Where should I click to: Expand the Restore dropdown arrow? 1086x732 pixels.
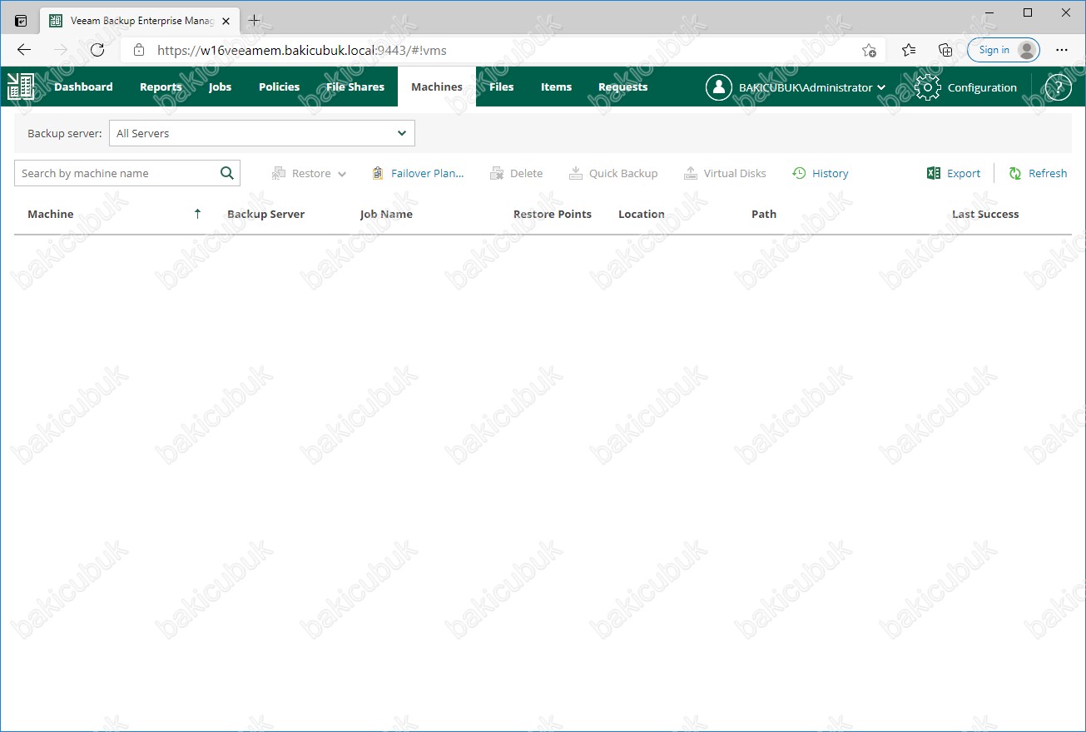[x=342, y=174]
